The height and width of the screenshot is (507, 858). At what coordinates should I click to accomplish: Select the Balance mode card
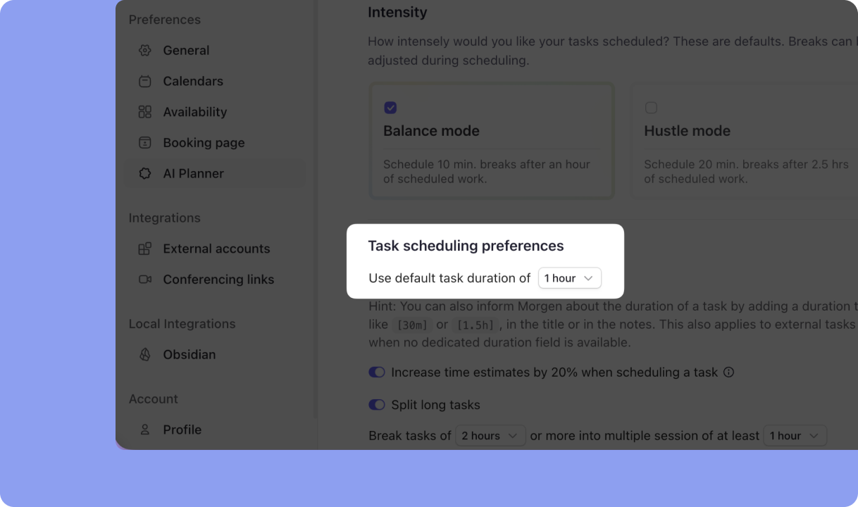(491, 140)
